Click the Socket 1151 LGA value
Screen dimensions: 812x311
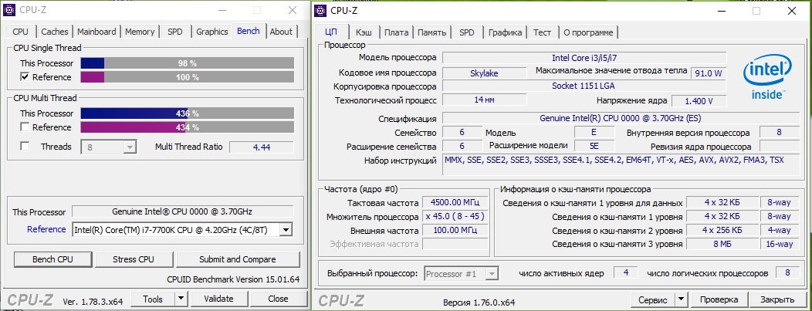point(584,86)
